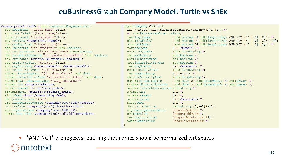282x159 pixels.
Task: Select Turtle line schema:foundingDate "(founding_date)"^^xsd:date;
Action: 48,74
